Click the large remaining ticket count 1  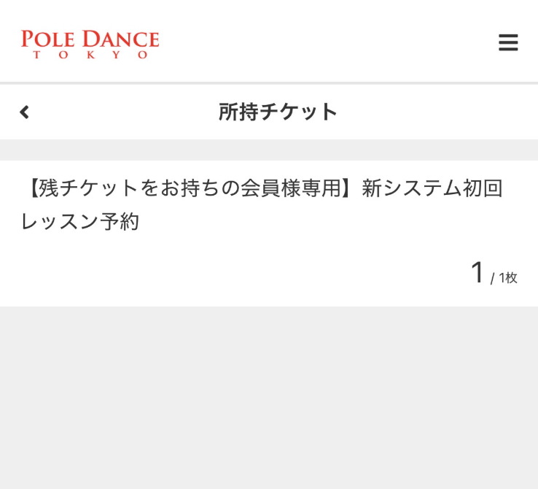point(477,273)
